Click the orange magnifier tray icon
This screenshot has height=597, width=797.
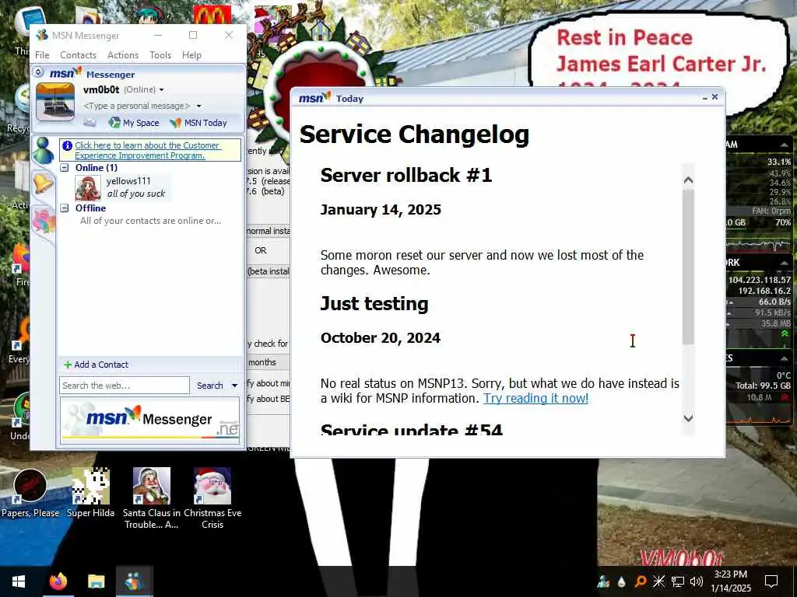coord(641,581)
